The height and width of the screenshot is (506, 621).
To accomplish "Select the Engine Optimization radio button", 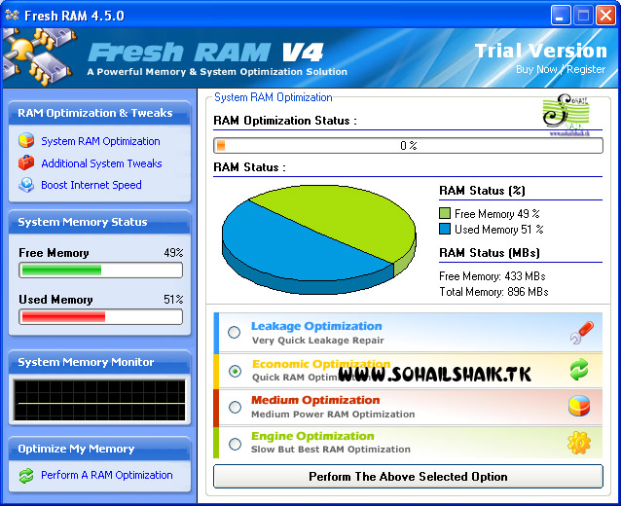I will pos(235,444).
